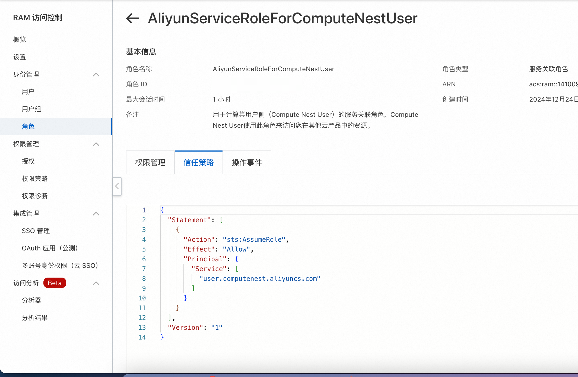The width and height of the screenshot is (578, 377).
Task: Click the Beta badge next to 访问分析
Action: 55,283
